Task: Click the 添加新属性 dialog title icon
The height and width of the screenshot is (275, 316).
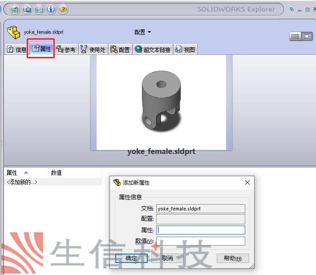Action: tap(117, 182)
